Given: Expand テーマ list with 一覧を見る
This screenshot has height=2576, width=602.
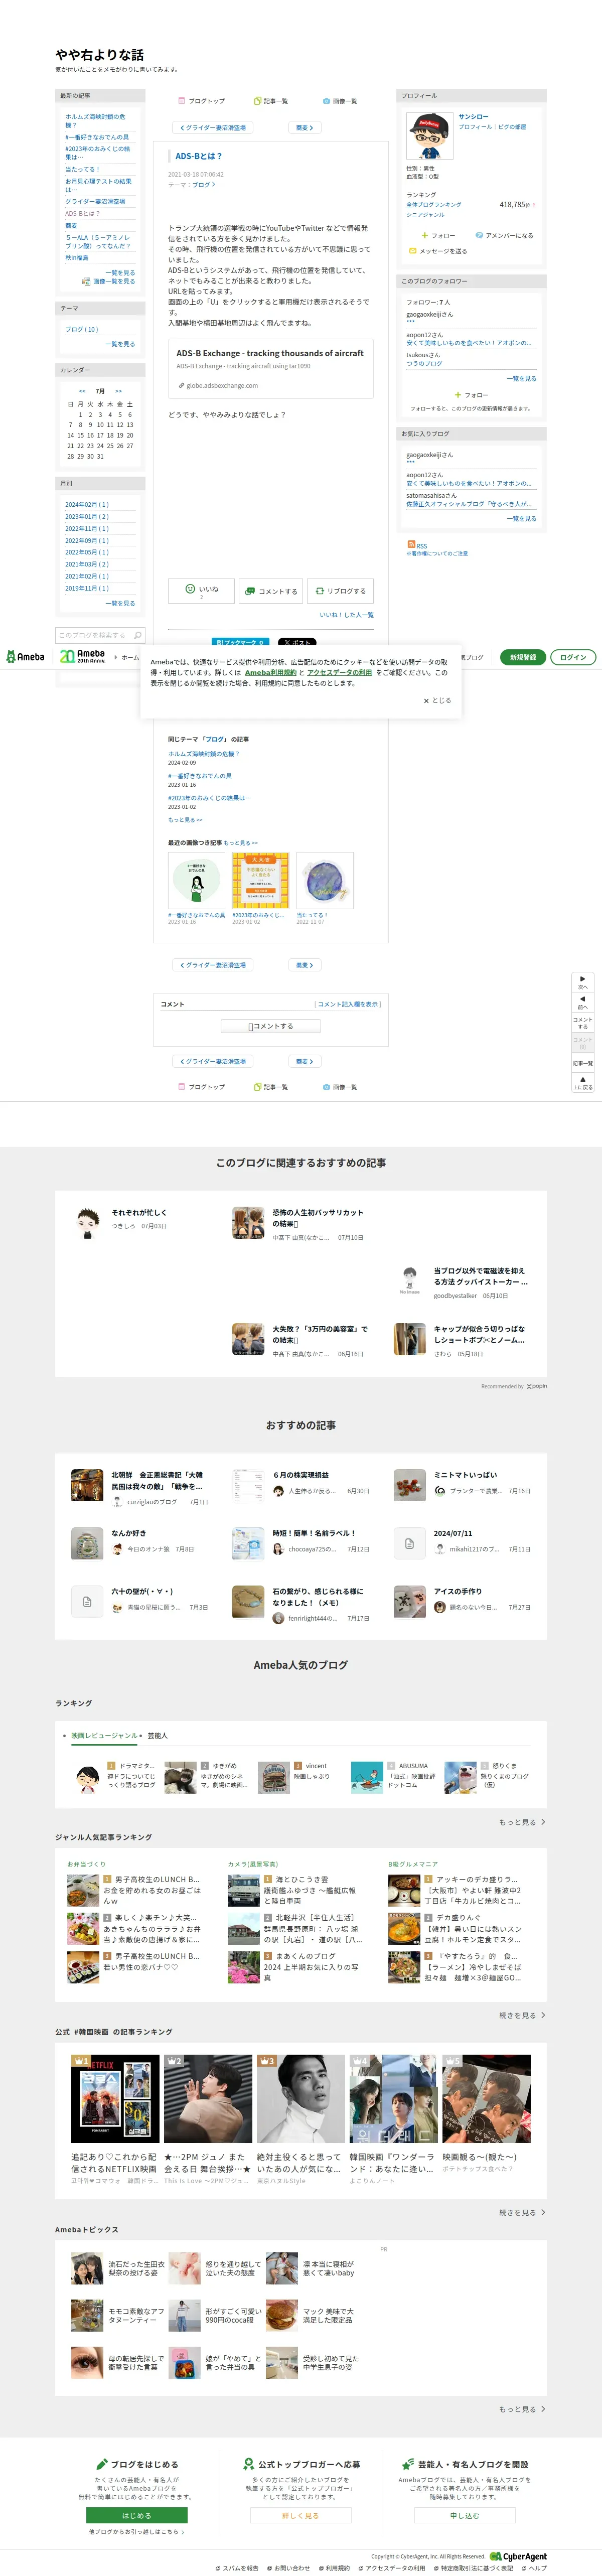Looking at the screenshot, I should tap(120, 344).
